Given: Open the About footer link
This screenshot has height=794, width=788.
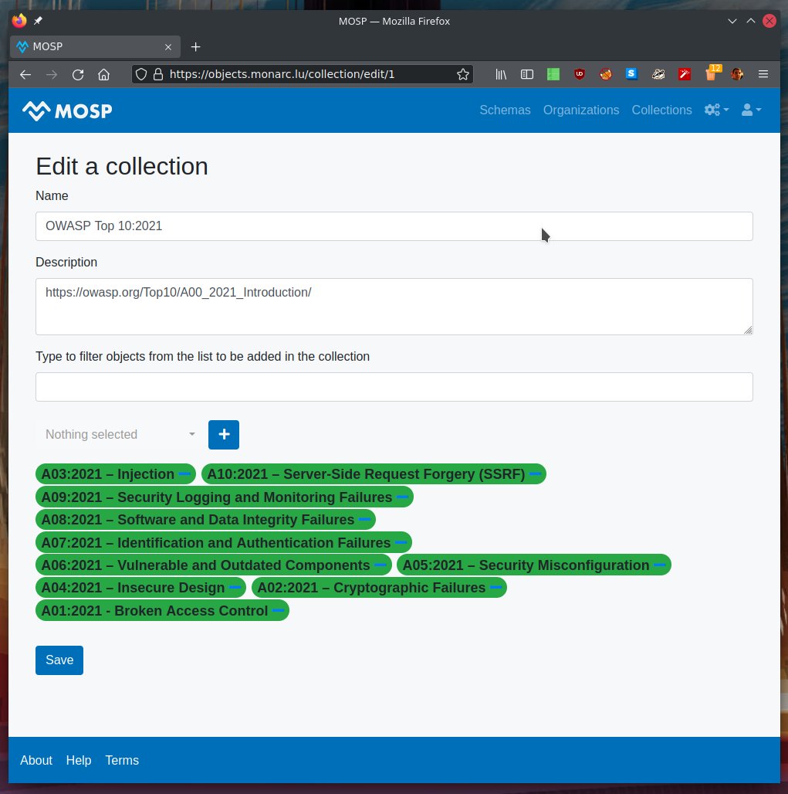Looking at the screenshot, I should [x=36, y=760].
